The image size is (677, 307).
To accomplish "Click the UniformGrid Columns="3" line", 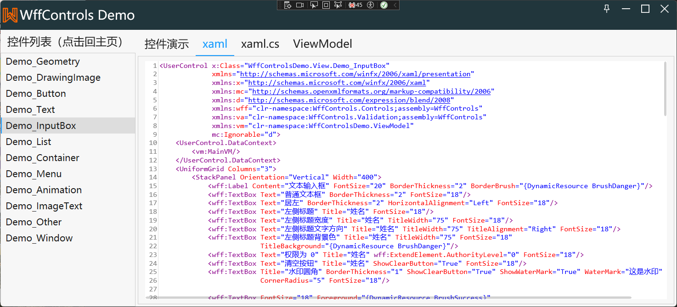I will (x=226, y=169).
